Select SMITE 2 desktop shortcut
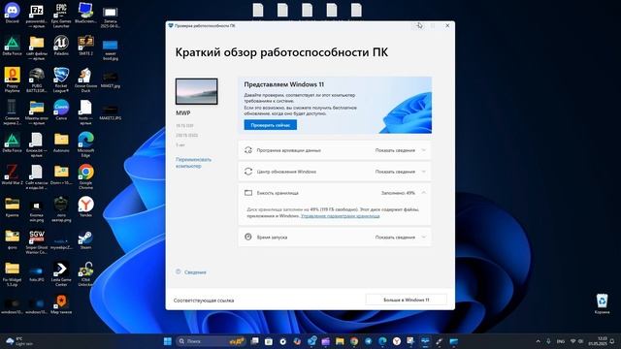621x349 pixels. (86, 46)
